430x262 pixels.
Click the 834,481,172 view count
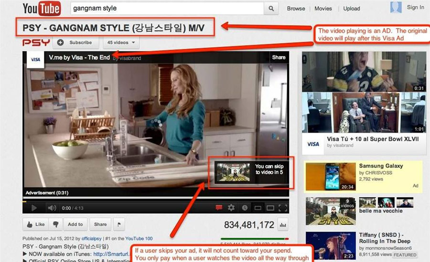coord(249,225)
